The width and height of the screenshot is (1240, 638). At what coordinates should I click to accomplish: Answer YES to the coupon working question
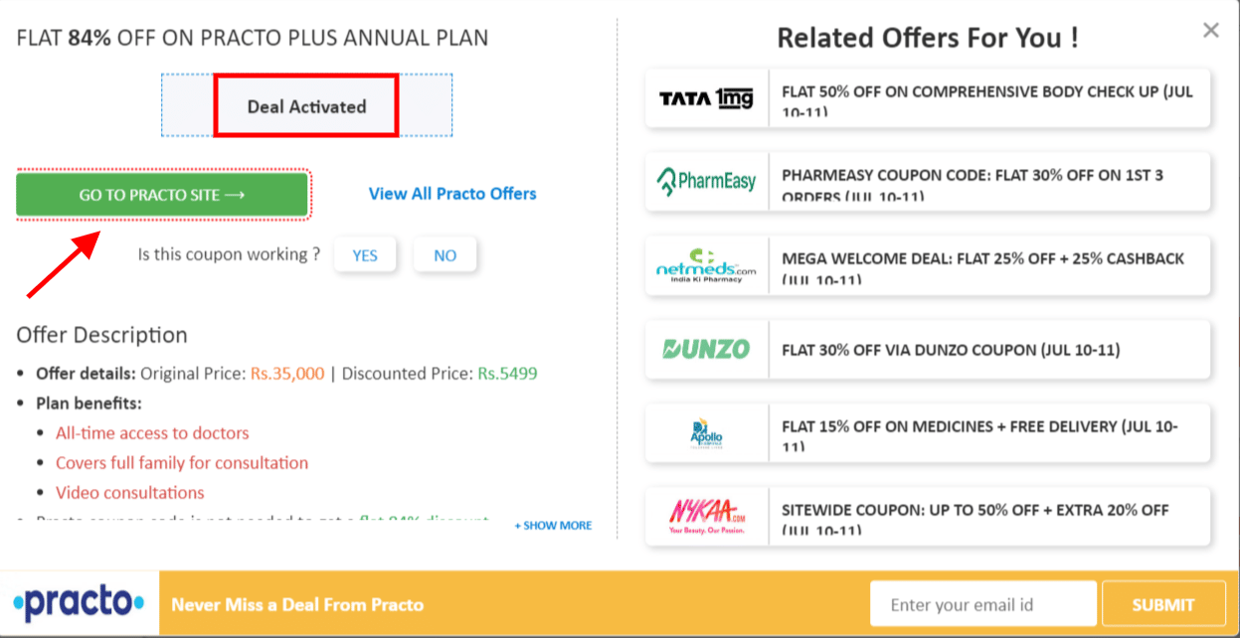coord(365,254)
